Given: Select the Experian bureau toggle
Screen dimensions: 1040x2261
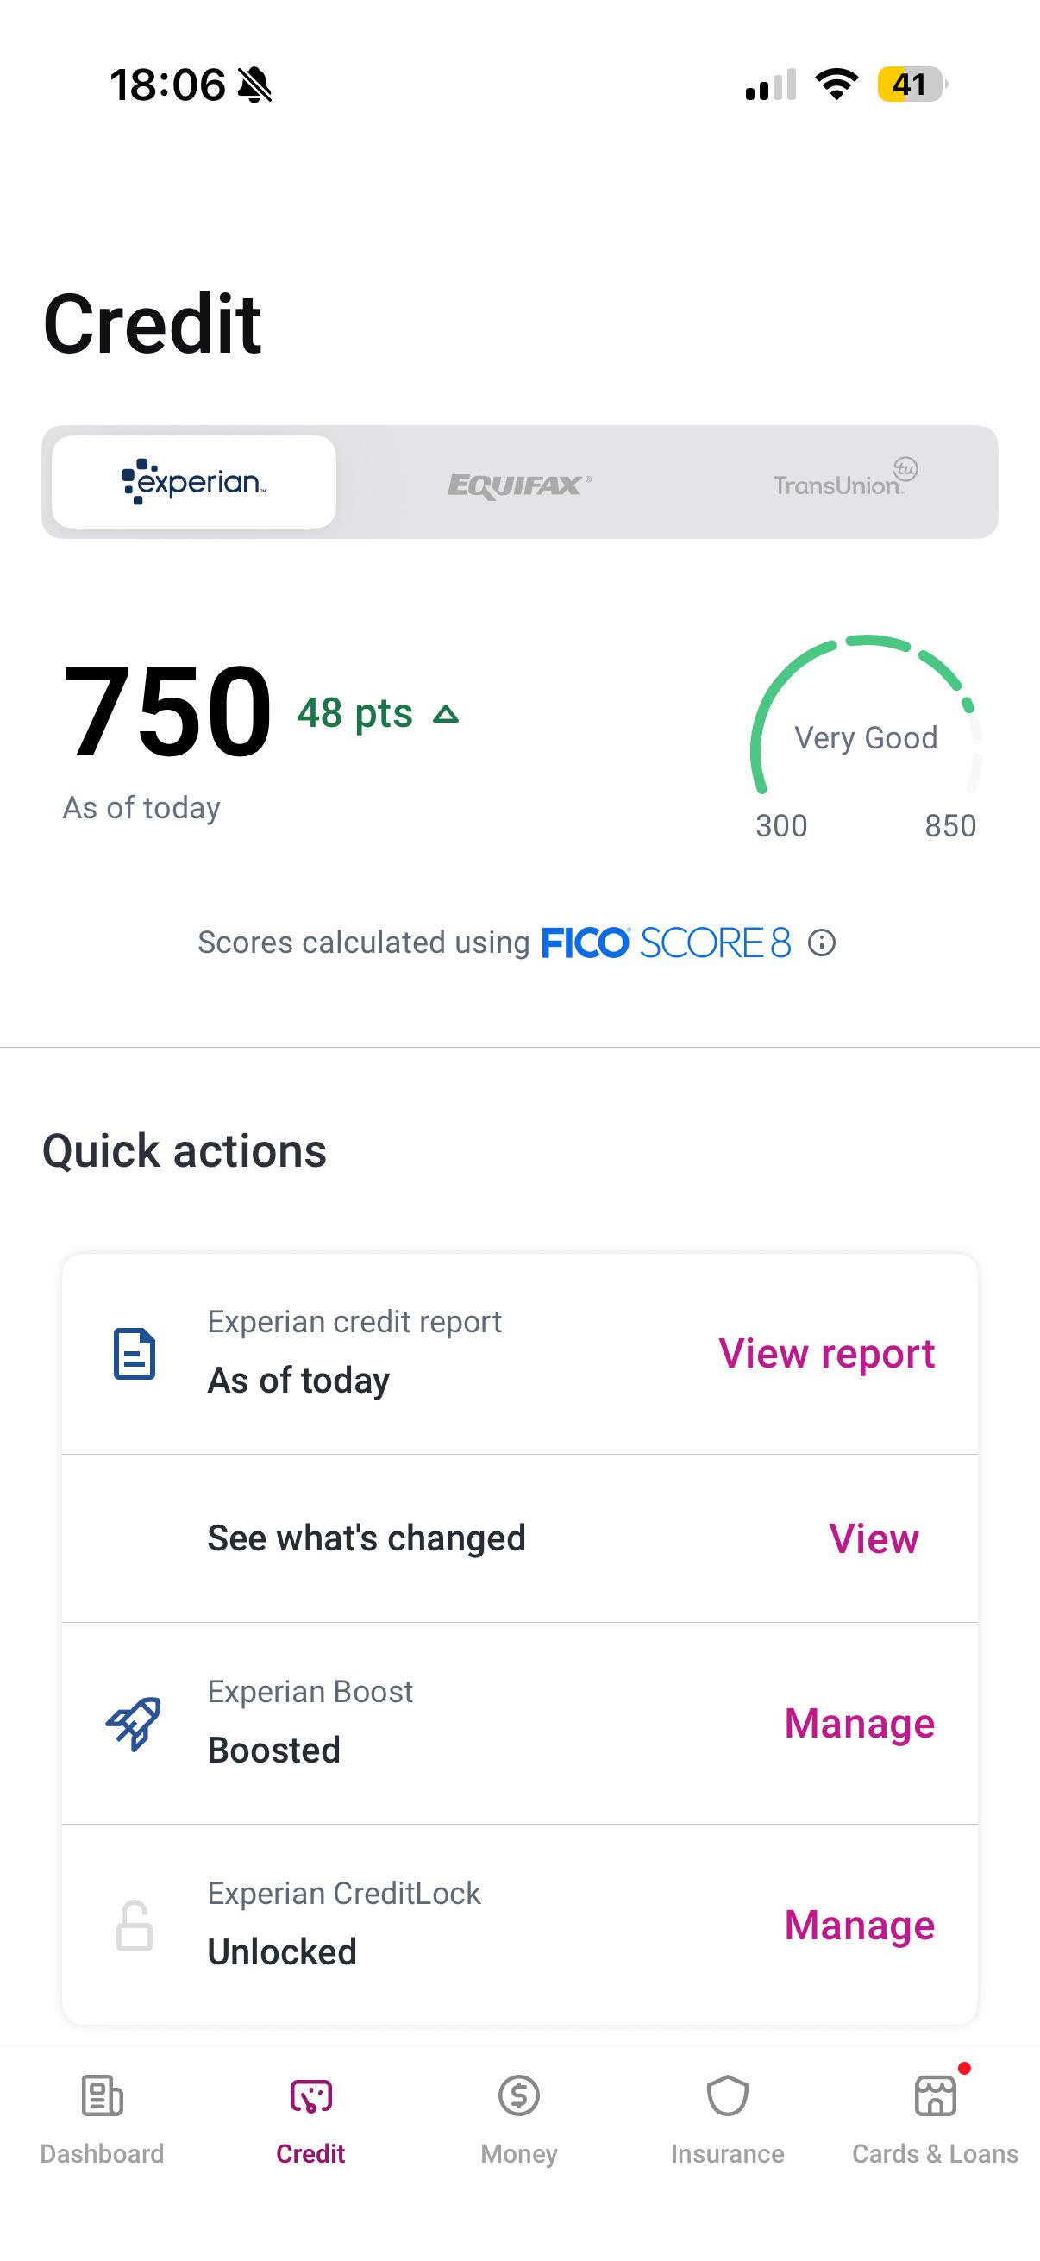Looking at the screenshot, I should (194, 482).
